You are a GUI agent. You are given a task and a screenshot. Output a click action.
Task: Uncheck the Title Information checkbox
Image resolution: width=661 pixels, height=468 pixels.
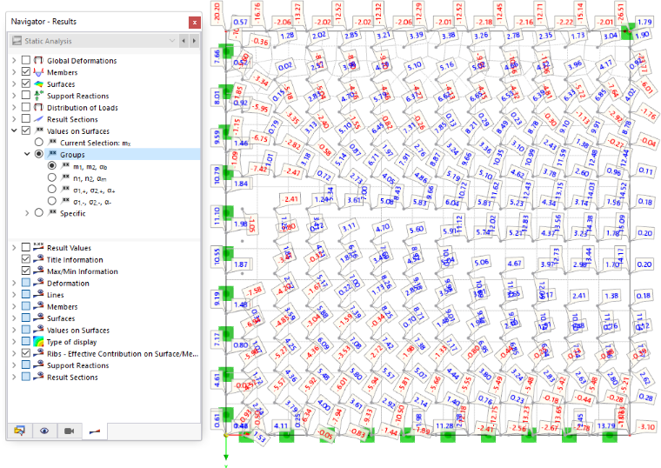(x=26, y=259)
